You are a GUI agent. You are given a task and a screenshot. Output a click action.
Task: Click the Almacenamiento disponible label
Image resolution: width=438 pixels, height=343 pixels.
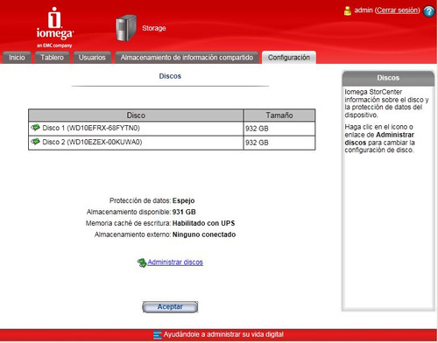129,212
